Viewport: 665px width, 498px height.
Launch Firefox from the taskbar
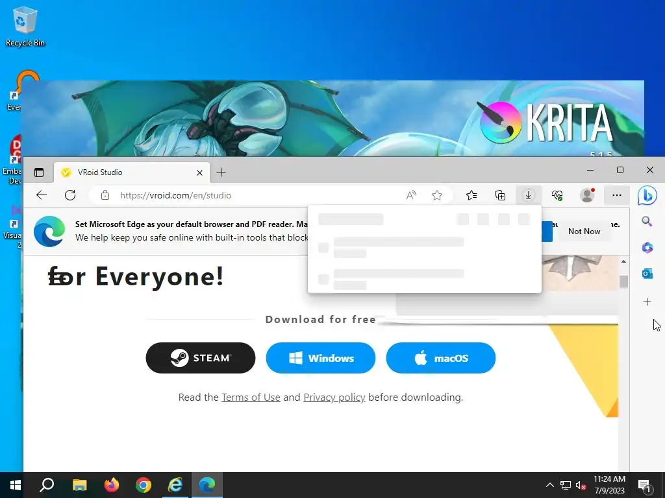coord(112,485)
